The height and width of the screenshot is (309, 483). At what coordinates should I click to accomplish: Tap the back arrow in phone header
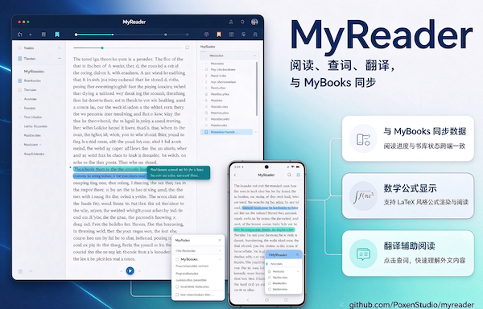click(x=235, y=175)
